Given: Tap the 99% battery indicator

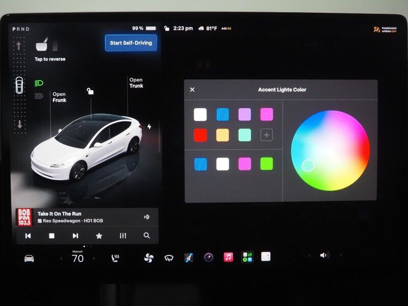Looking at the screenshot, I should [144, 28].
